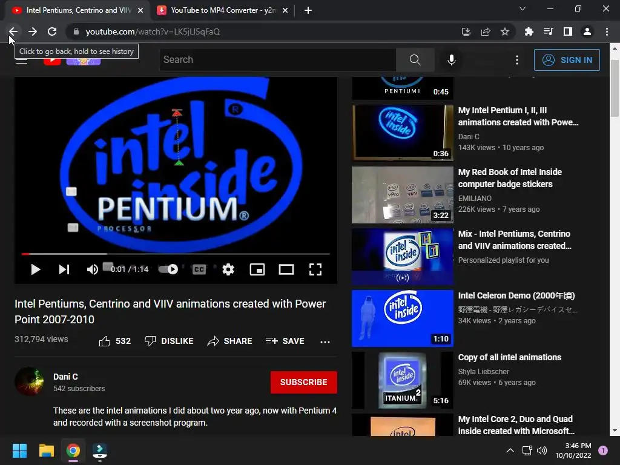Skip to the next video
The width and height of the screenshot is (620, 465).
click(64, 269)
